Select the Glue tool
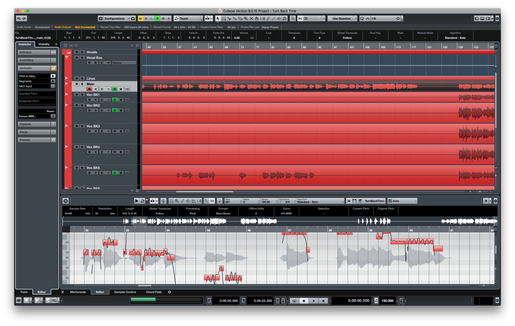 click(x=235, y=19)
